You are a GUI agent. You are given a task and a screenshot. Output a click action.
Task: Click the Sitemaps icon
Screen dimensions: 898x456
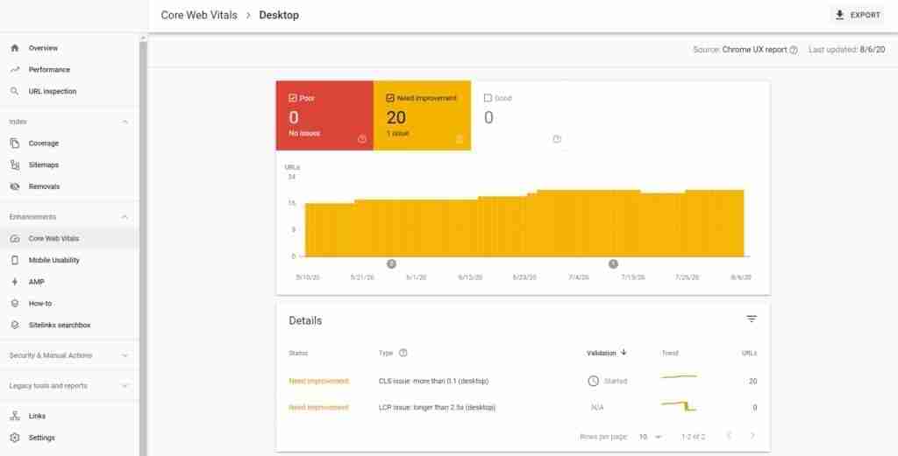coord(15,165)
